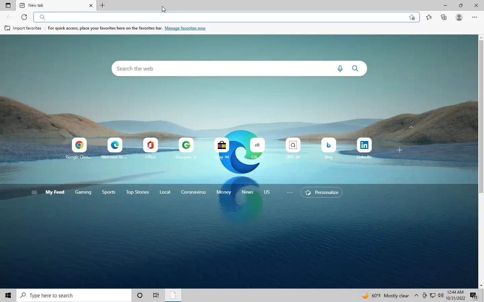Open the LinkedIn quick link
The height and width of the screenshot is (302, 484).
point(364,148)
